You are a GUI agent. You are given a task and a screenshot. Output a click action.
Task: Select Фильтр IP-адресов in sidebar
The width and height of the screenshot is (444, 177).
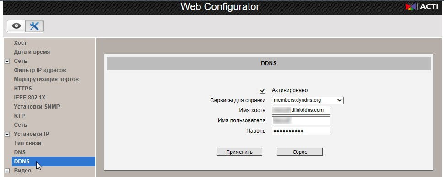(x=40, y=70)
